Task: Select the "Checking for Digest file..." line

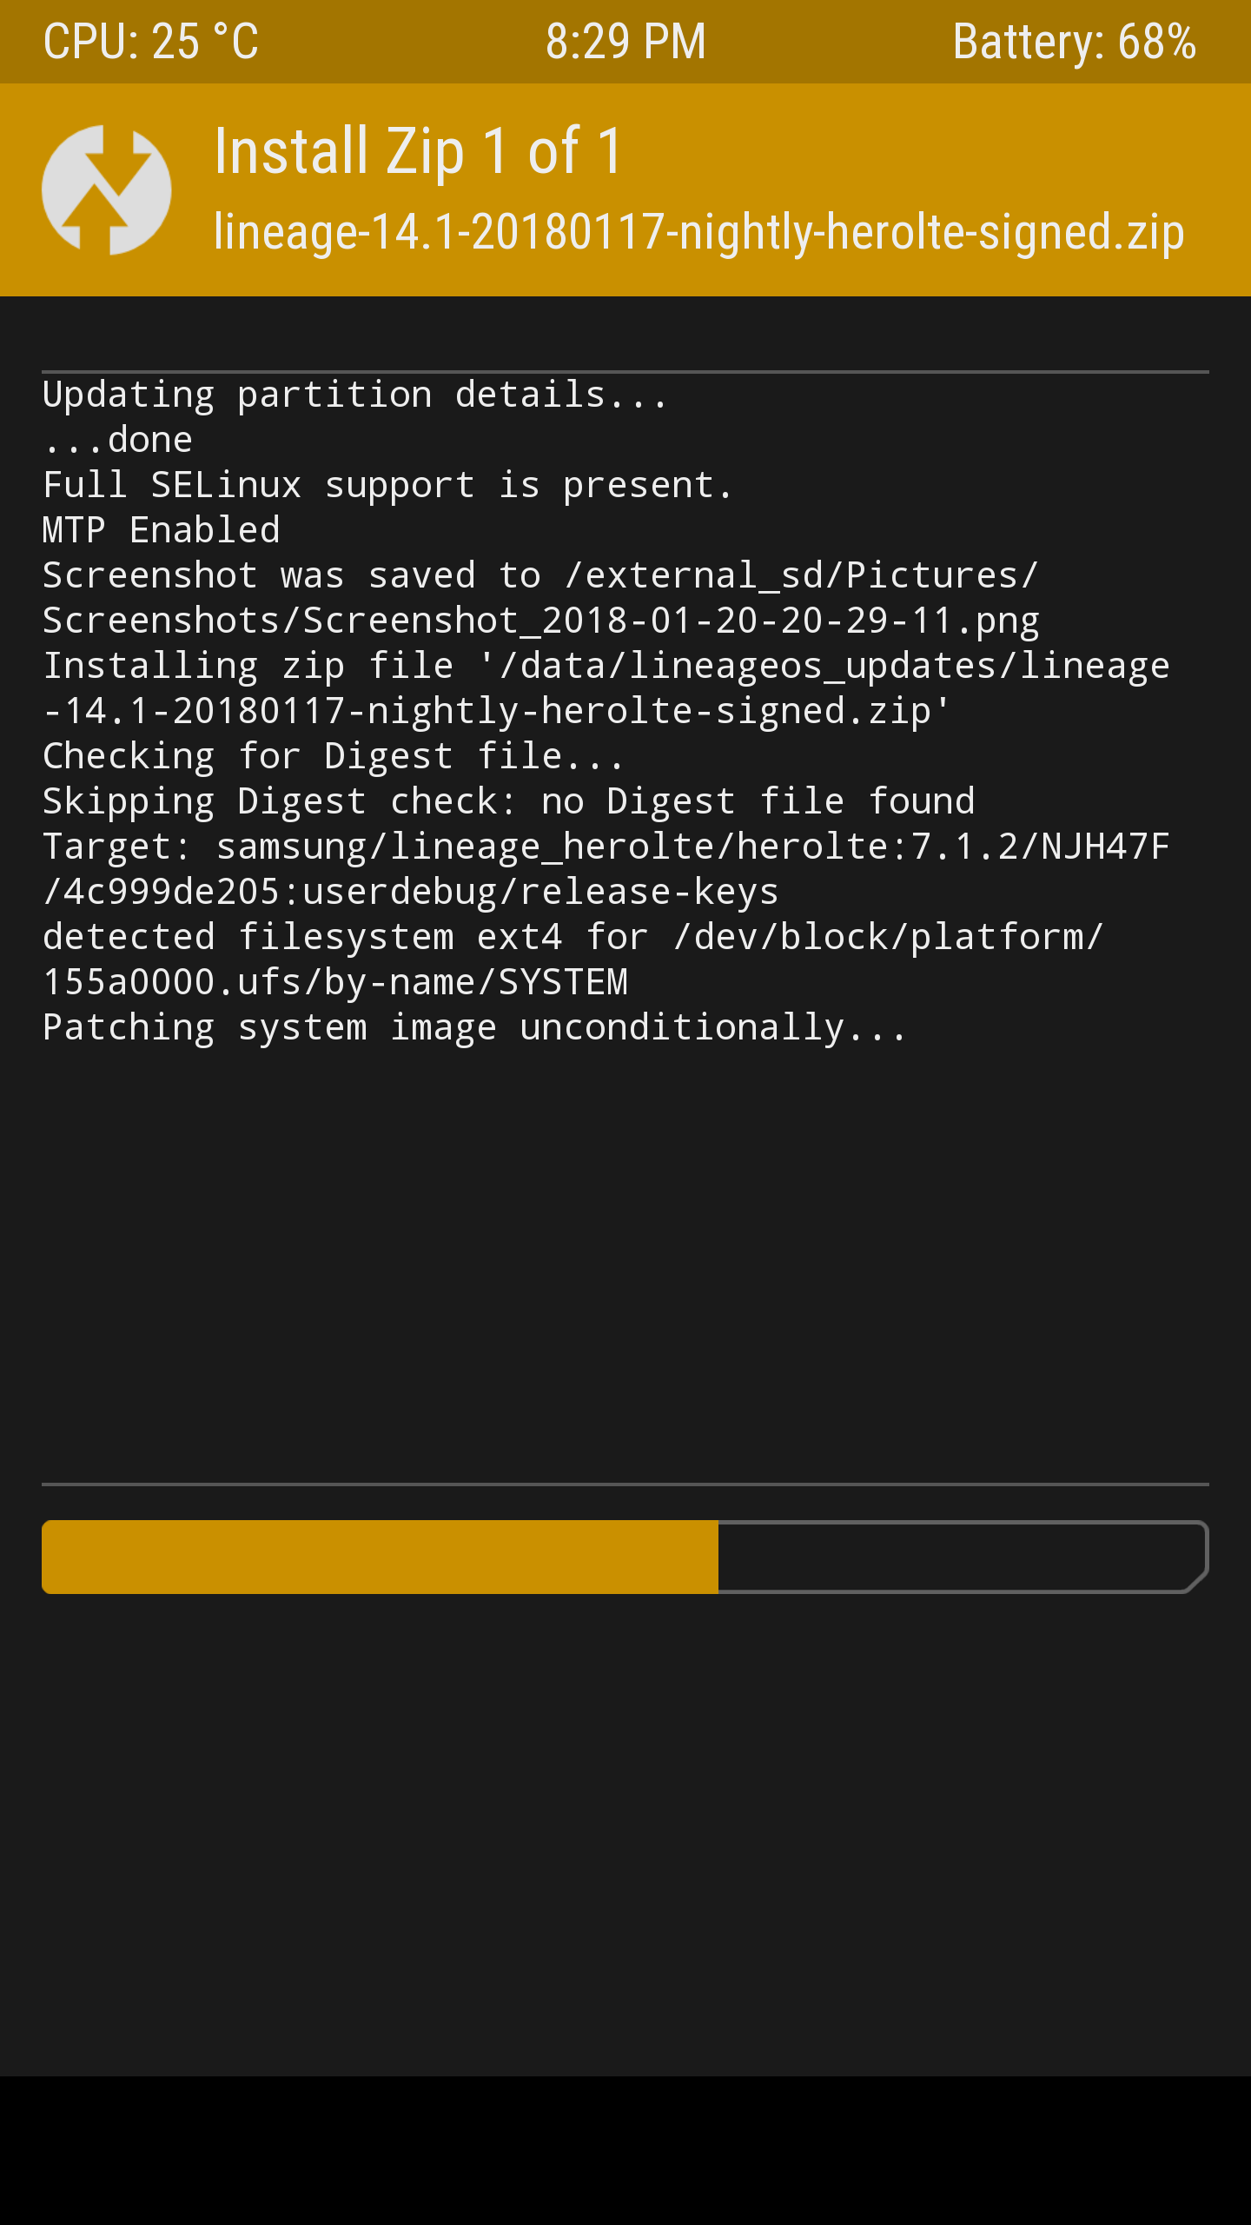Action: [x=334, y=757]
